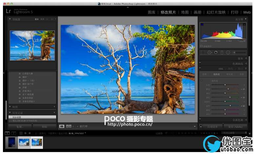This screenshot has height=154, width=254.
Task: Click the main window display button 1
Action: click(x=7, y=133)
